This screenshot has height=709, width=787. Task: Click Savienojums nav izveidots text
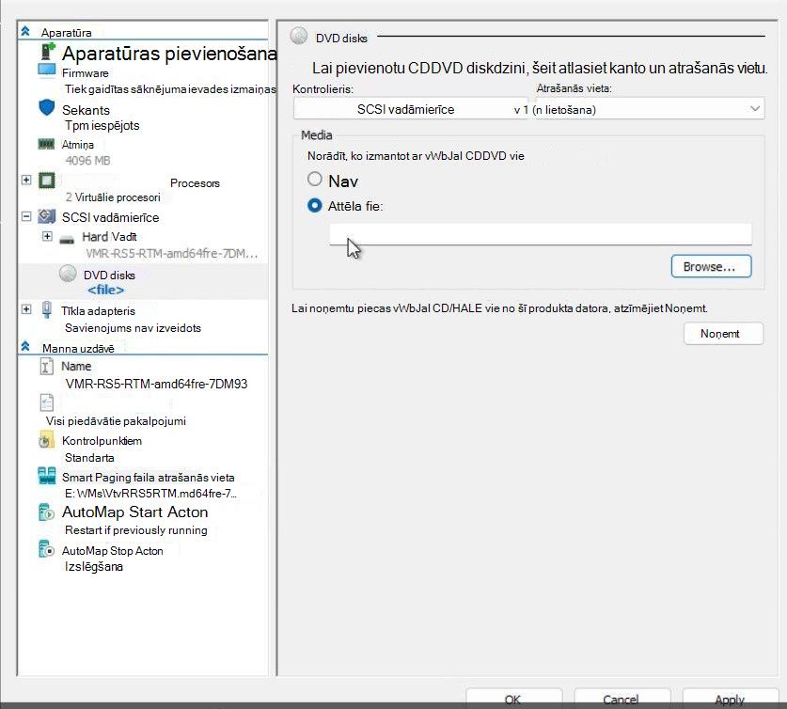(133, 327)
